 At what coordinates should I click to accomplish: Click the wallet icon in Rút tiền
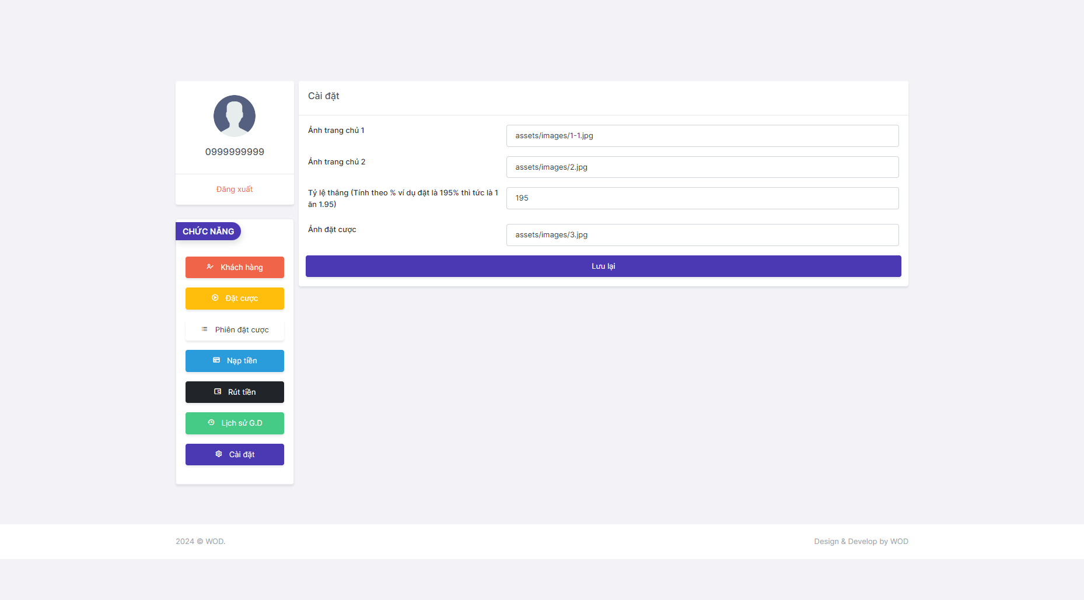pyautogui.click(x=218, y=392)
